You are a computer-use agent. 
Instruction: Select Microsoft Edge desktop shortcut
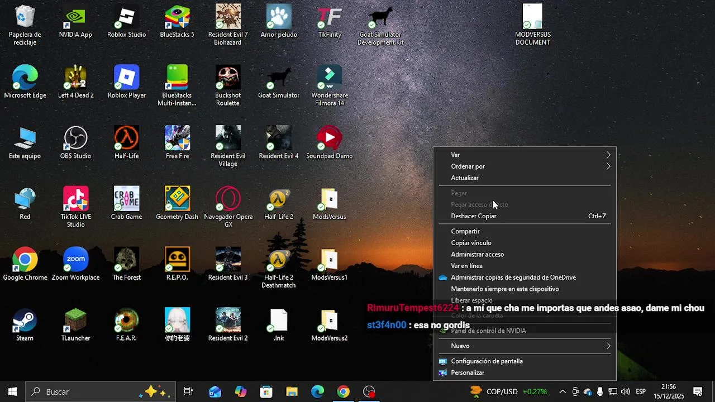point(25,83)
